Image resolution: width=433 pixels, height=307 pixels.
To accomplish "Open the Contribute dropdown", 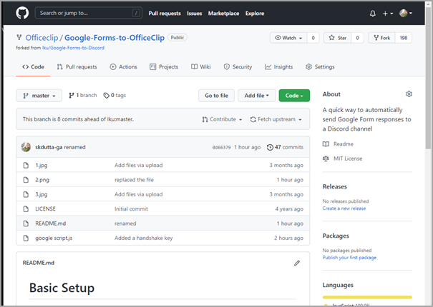I will [222, 119].
